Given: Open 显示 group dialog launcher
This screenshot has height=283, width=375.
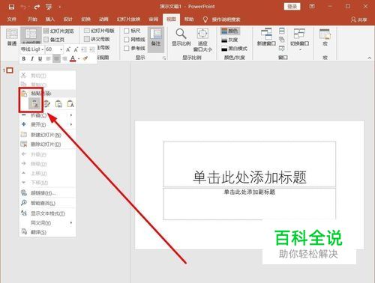Looking at the screenshot, I should click(164, 58).
